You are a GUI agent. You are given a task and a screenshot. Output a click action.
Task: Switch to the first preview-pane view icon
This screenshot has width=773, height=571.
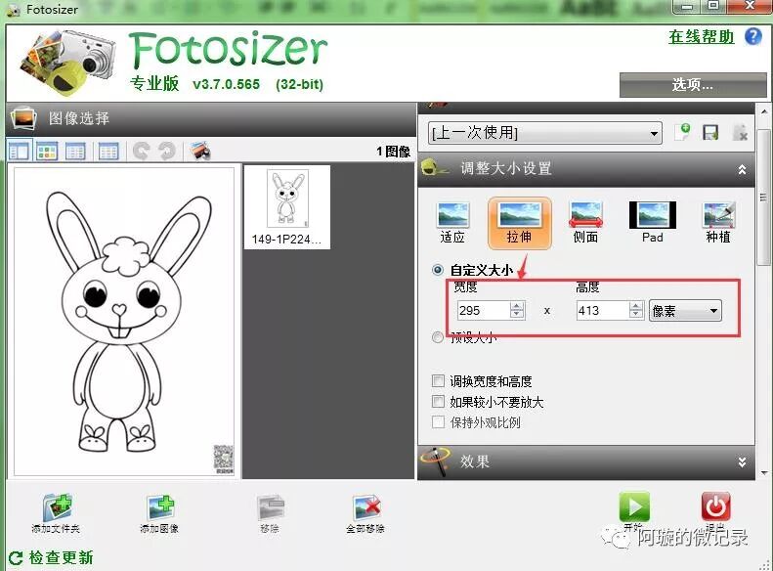(x=20, y=151)
